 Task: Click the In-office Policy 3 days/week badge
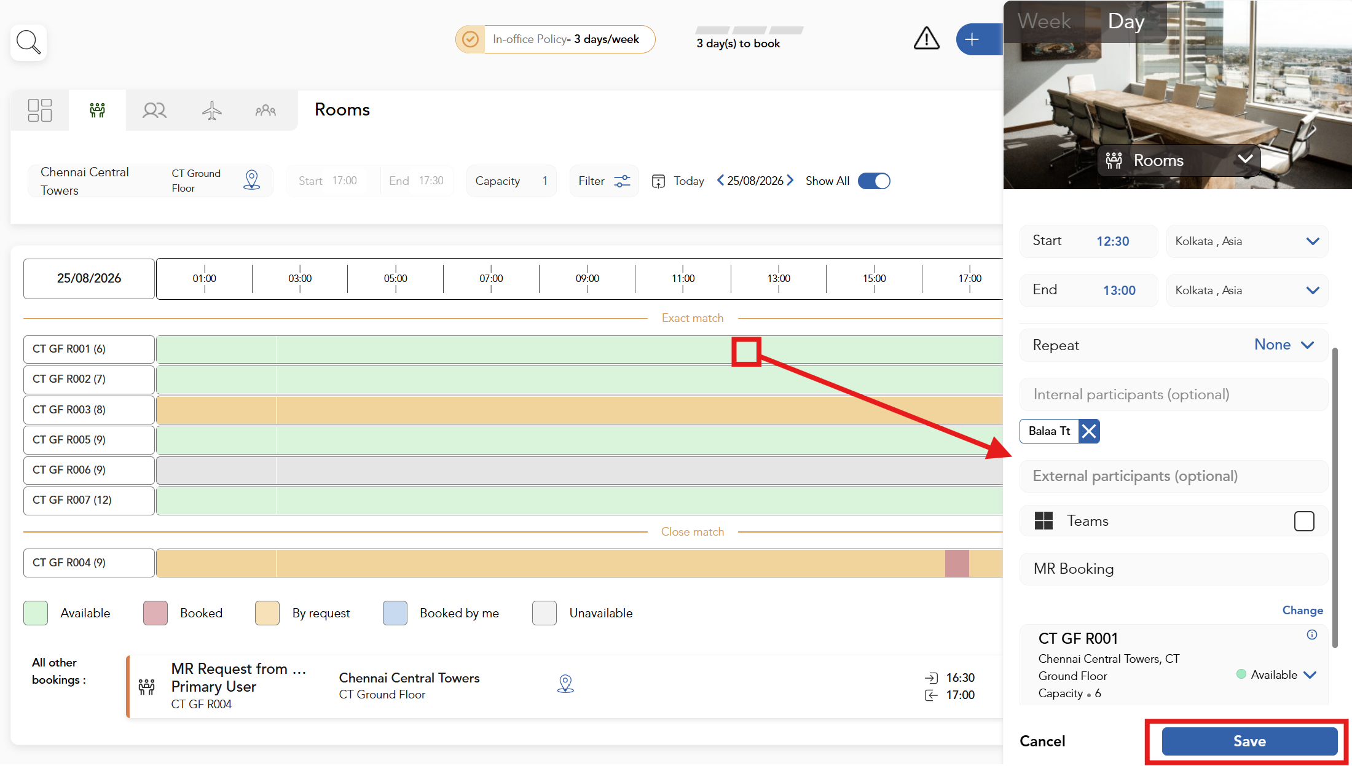(555, 39)
